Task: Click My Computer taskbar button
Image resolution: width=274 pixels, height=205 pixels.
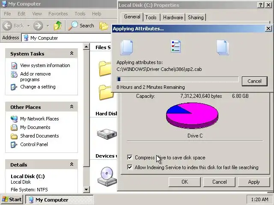Action: click(59, 199)
